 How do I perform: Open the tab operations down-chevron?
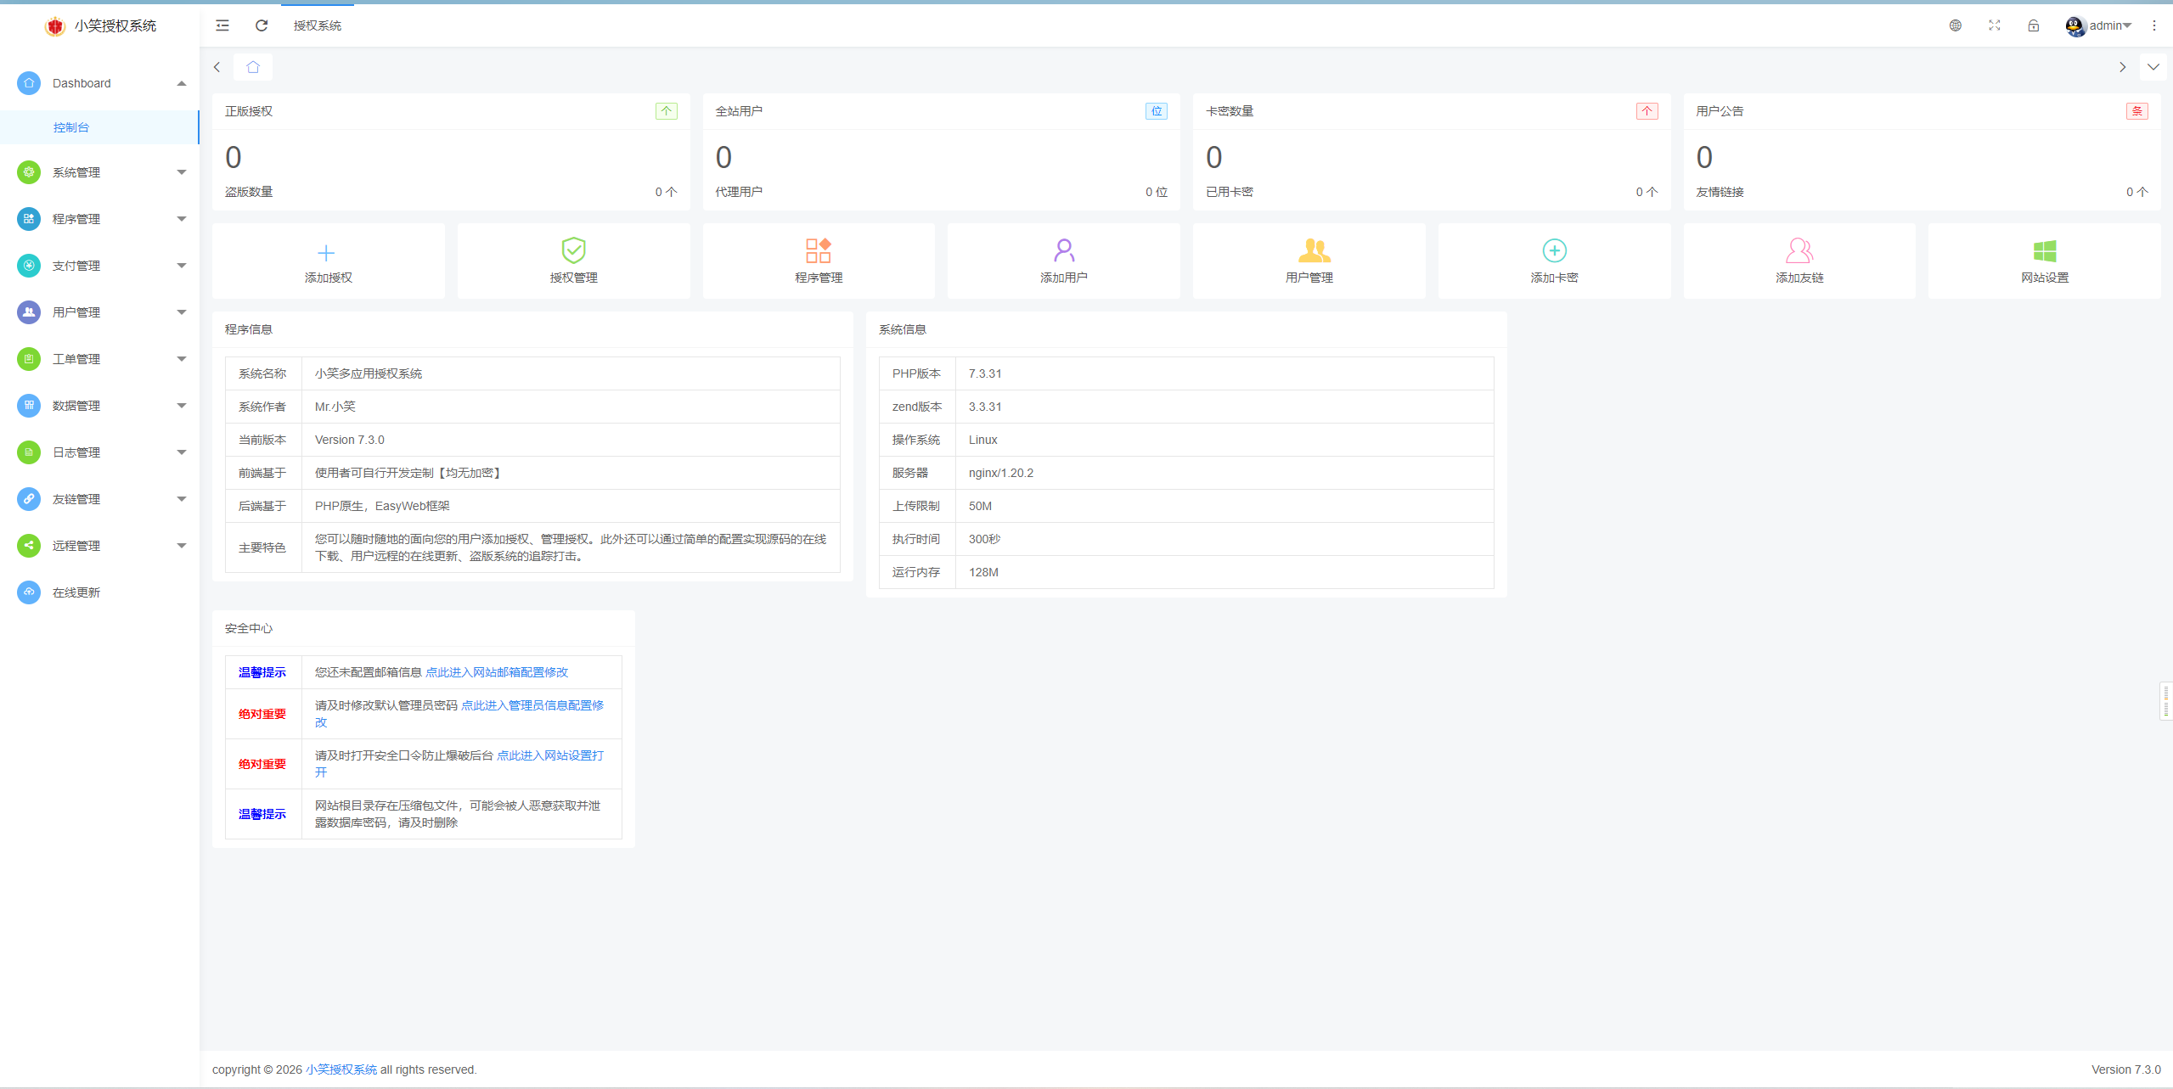pyautogui.click(x=2153, y=67)
